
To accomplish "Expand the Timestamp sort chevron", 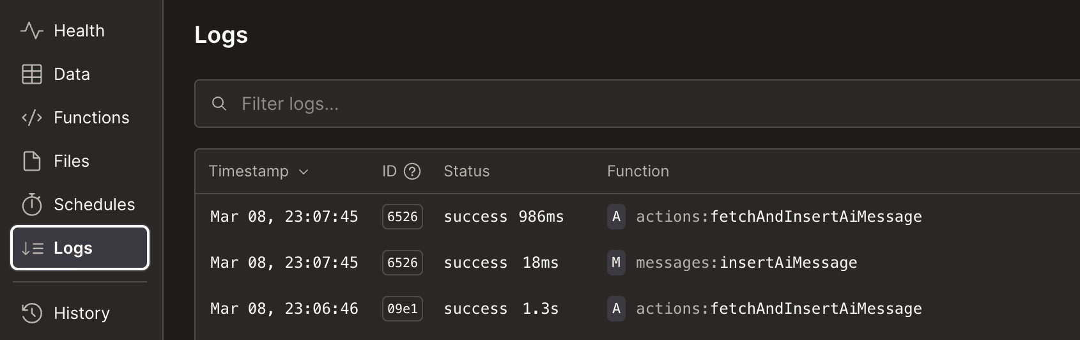I will click(304, 172).
